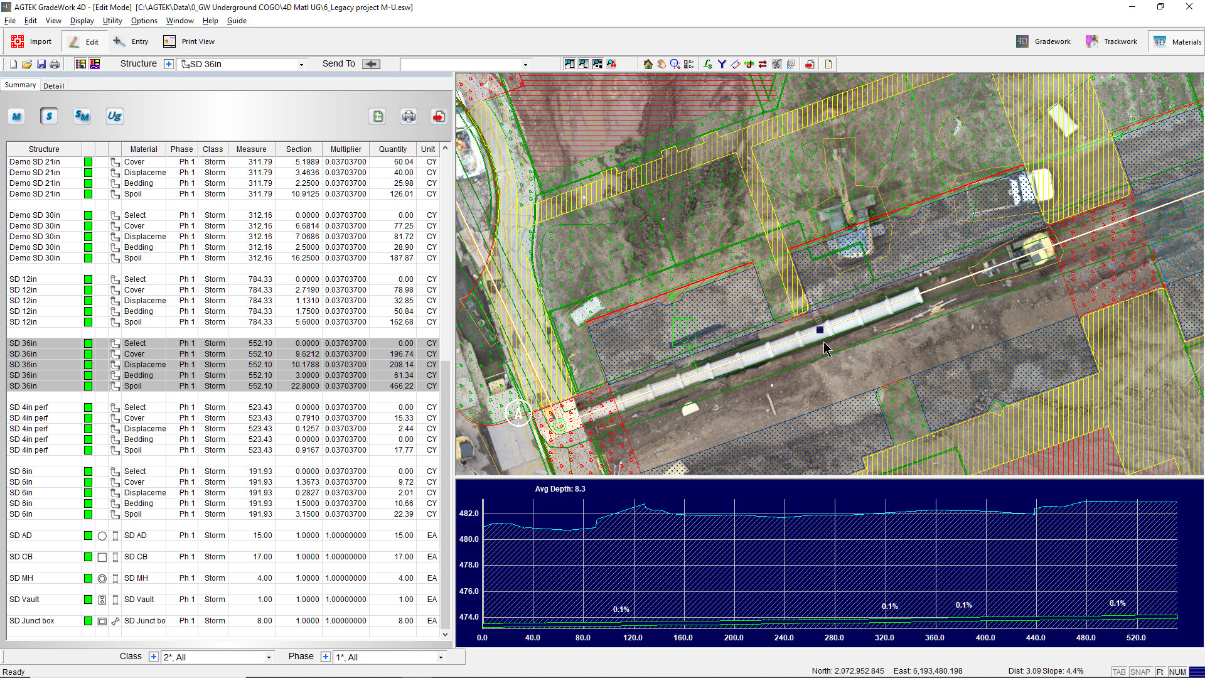This screenshot has height=678, width=1205.
Task: Toggle visibility for SD 12in Bedding row
Action: pos(88,311)
